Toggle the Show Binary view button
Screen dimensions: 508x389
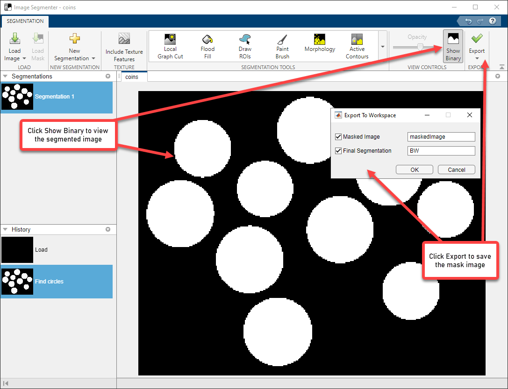pos(453,47)
